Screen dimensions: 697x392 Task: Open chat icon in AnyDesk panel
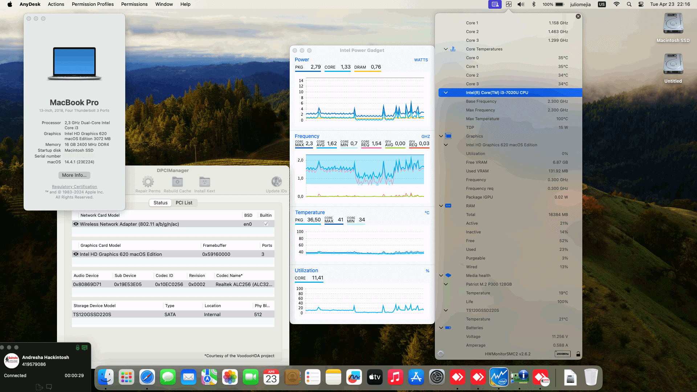pos(49,387)
